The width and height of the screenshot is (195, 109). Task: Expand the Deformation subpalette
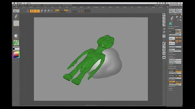(172, 54)
